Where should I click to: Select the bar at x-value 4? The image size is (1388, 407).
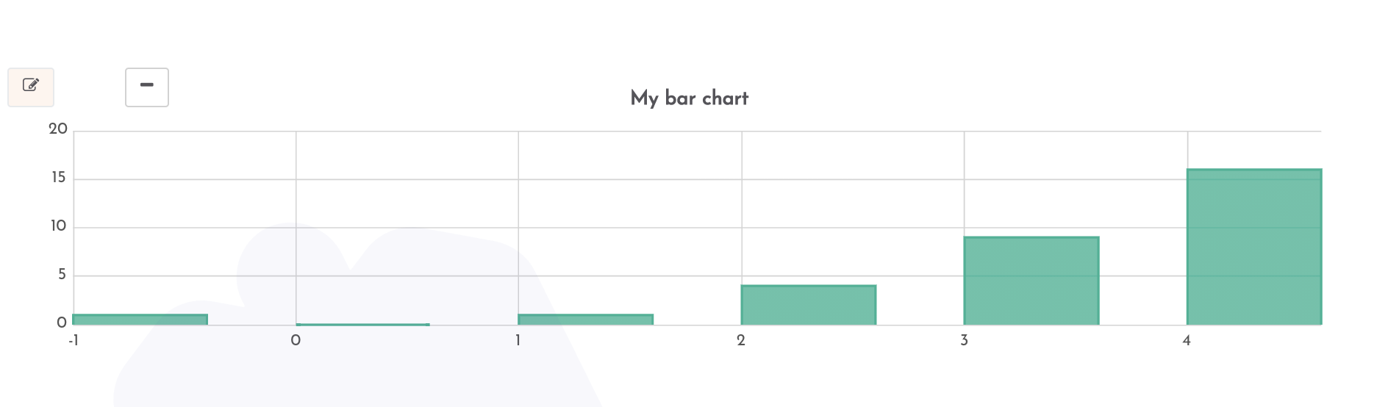[x=1254, y=247]
